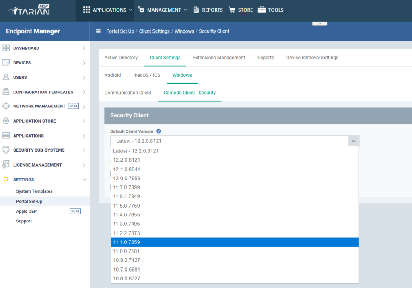Select the Client Settings tab

coord(165,58)
